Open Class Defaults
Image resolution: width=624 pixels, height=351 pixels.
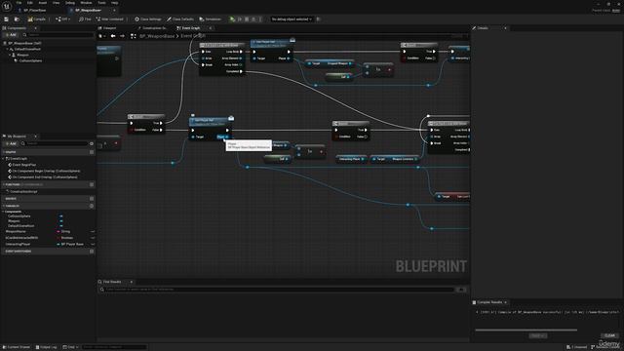coord(180,19)
